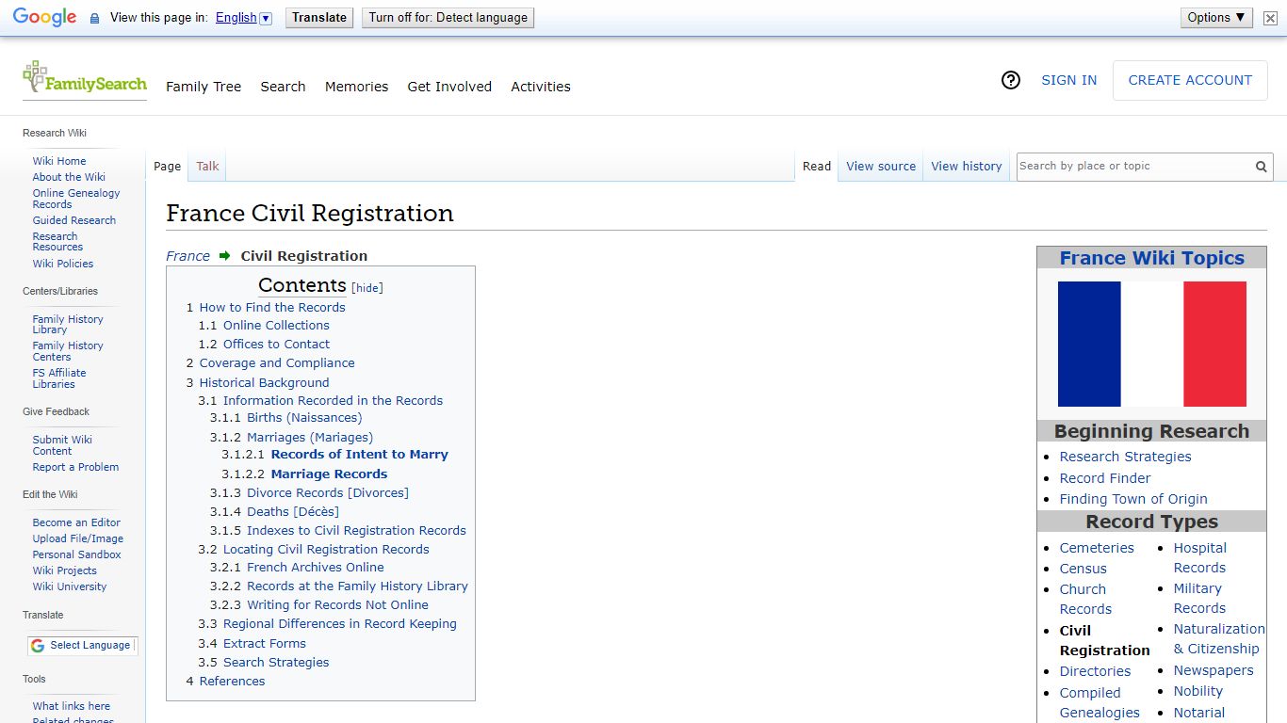The image size is (1287, 723).
Task: Click the search magnifier icon
Action: (x=1261, y=167)
